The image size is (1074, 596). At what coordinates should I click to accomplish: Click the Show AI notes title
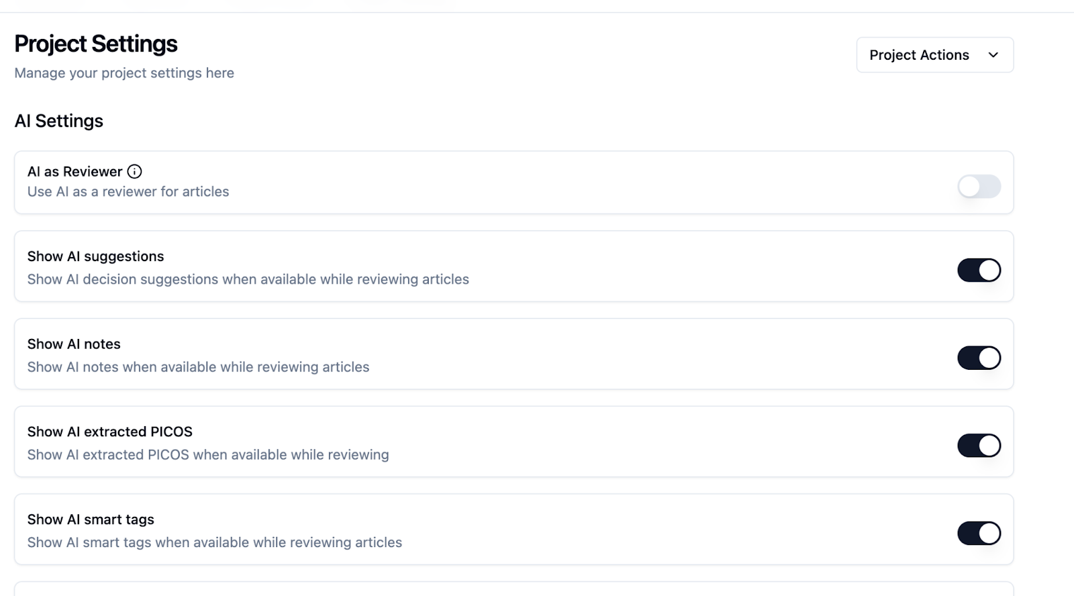(x=74, y=344)
